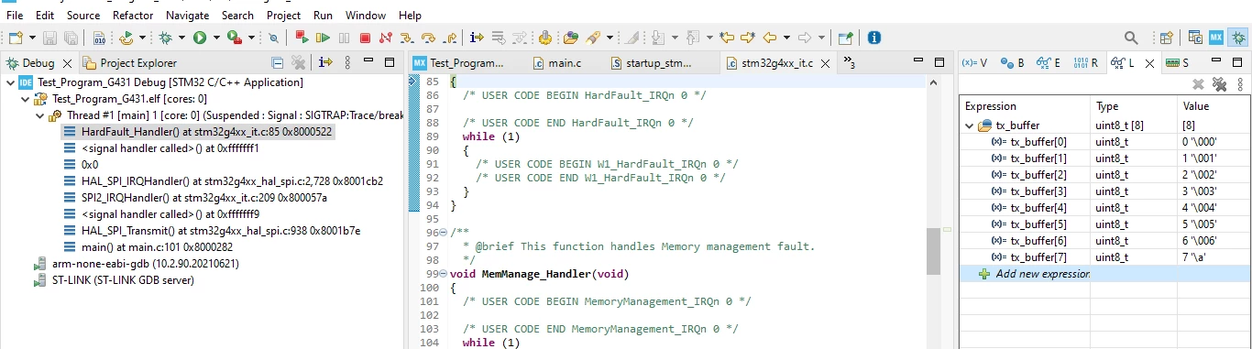Collapse Test_Program_G431.elf node
Viewport: 1252px width, 349px height.
pyautogui.click(x=25, y=99)
